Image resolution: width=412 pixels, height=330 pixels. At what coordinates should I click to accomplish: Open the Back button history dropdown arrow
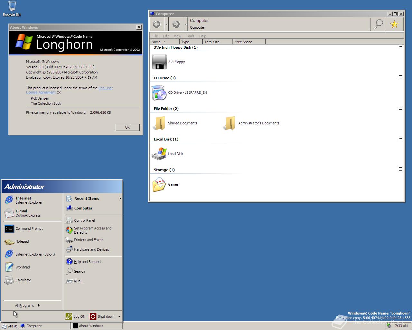[x=166, y=24]
